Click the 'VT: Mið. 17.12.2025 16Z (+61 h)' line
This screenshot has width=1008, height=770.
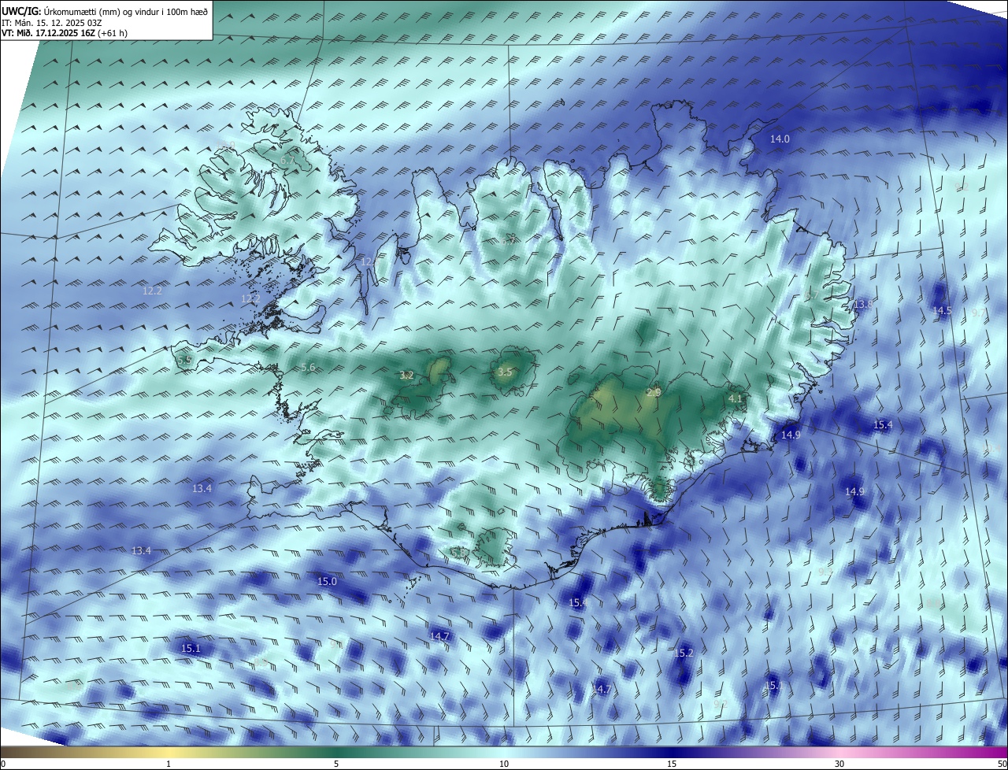65,33
